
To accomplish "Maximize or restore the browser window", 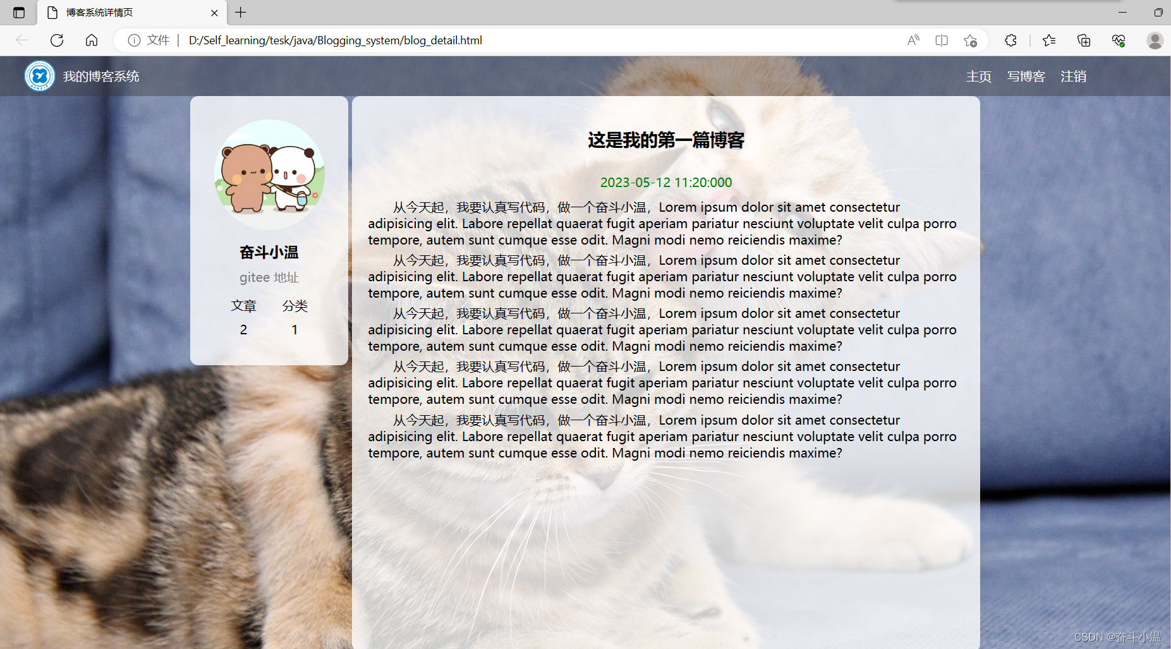I will 1158,12.
